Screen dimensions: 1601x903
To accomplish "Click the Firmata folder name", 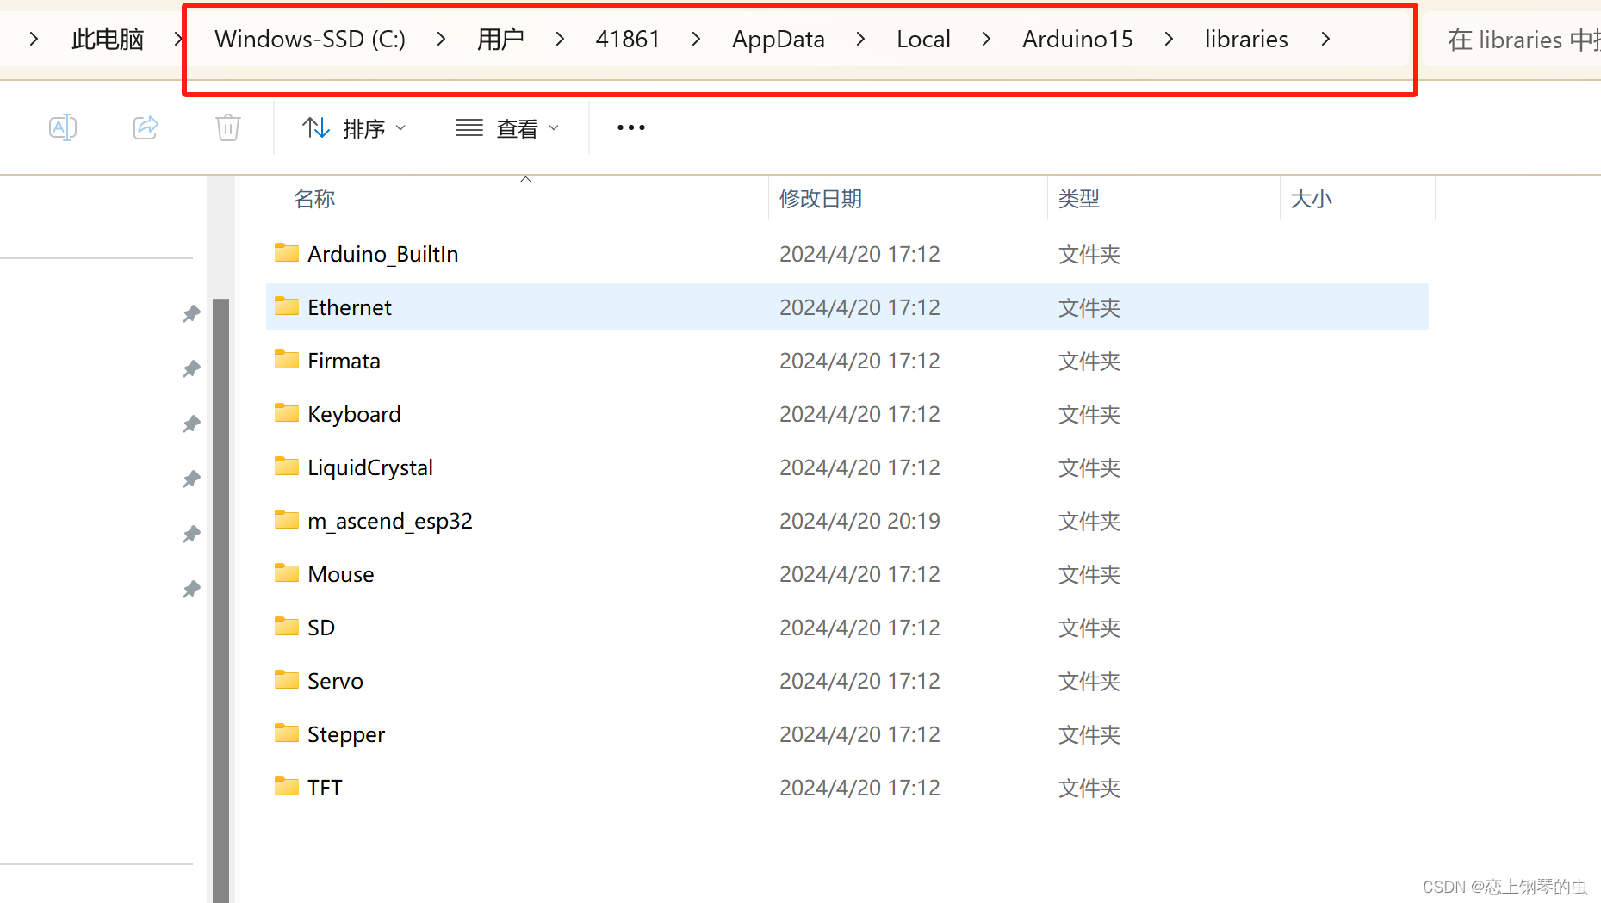I will coord(344,361).
